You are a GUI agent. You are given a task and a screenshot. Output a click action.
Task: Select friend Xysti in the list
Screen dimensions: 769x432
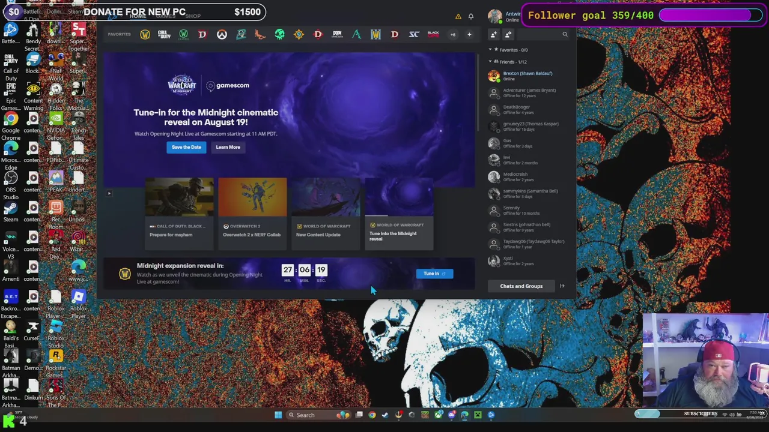[x=527, y=261]
